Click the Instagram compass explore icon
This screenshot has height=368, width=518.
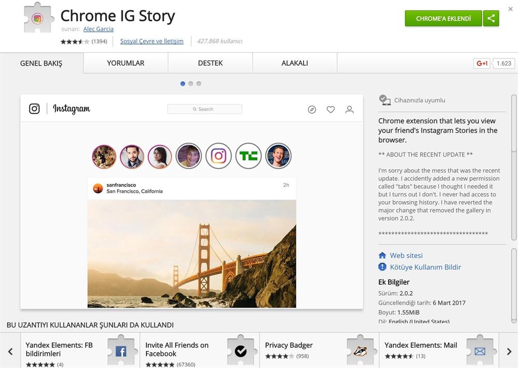(x=312, y=110)
